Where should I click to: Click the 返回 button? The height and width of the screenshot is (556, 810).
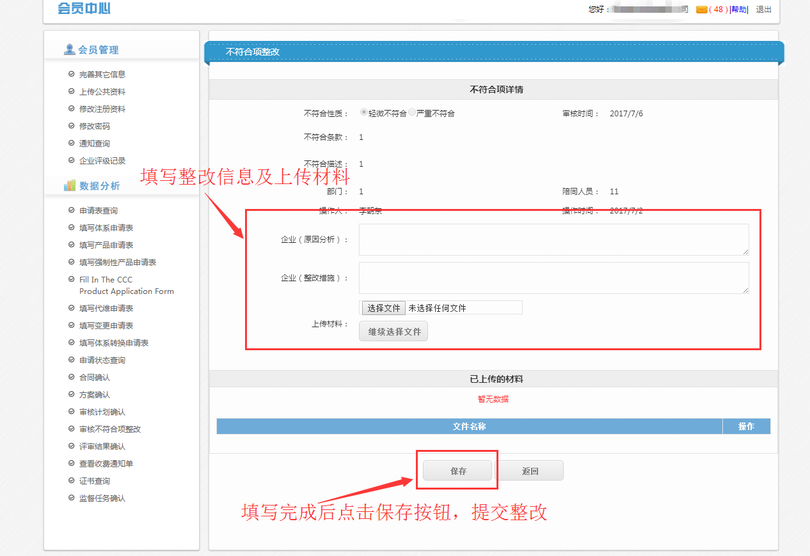(x=530, y=471)
